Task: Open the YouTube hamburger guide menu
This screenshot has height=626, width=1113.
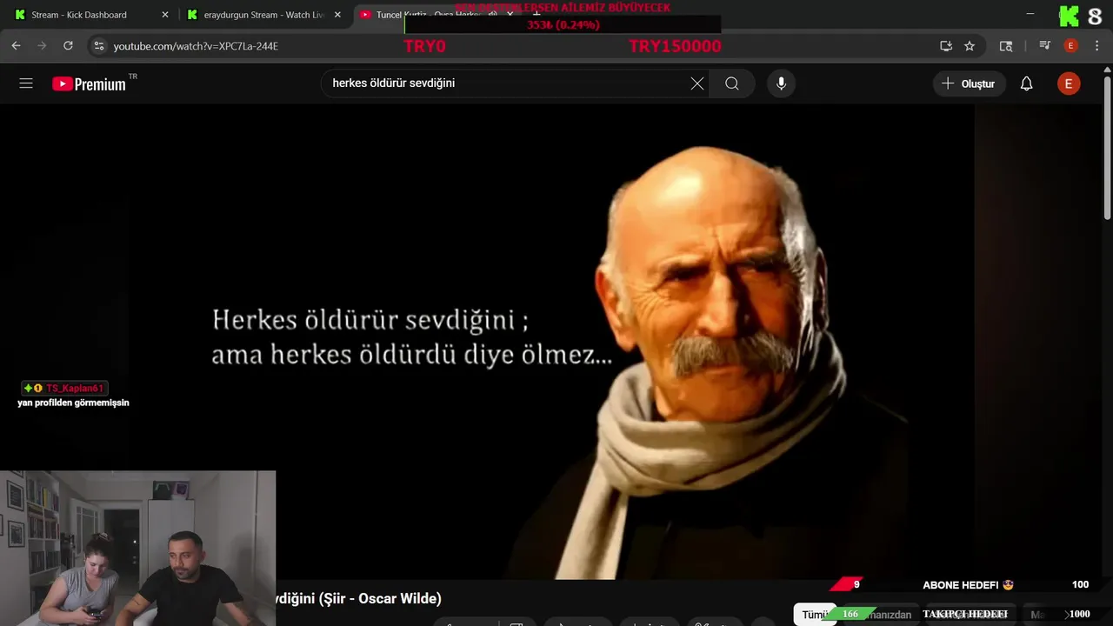Action: [26, 83]
